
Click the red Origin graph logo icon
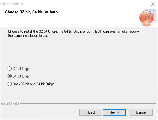coord(146,18)
